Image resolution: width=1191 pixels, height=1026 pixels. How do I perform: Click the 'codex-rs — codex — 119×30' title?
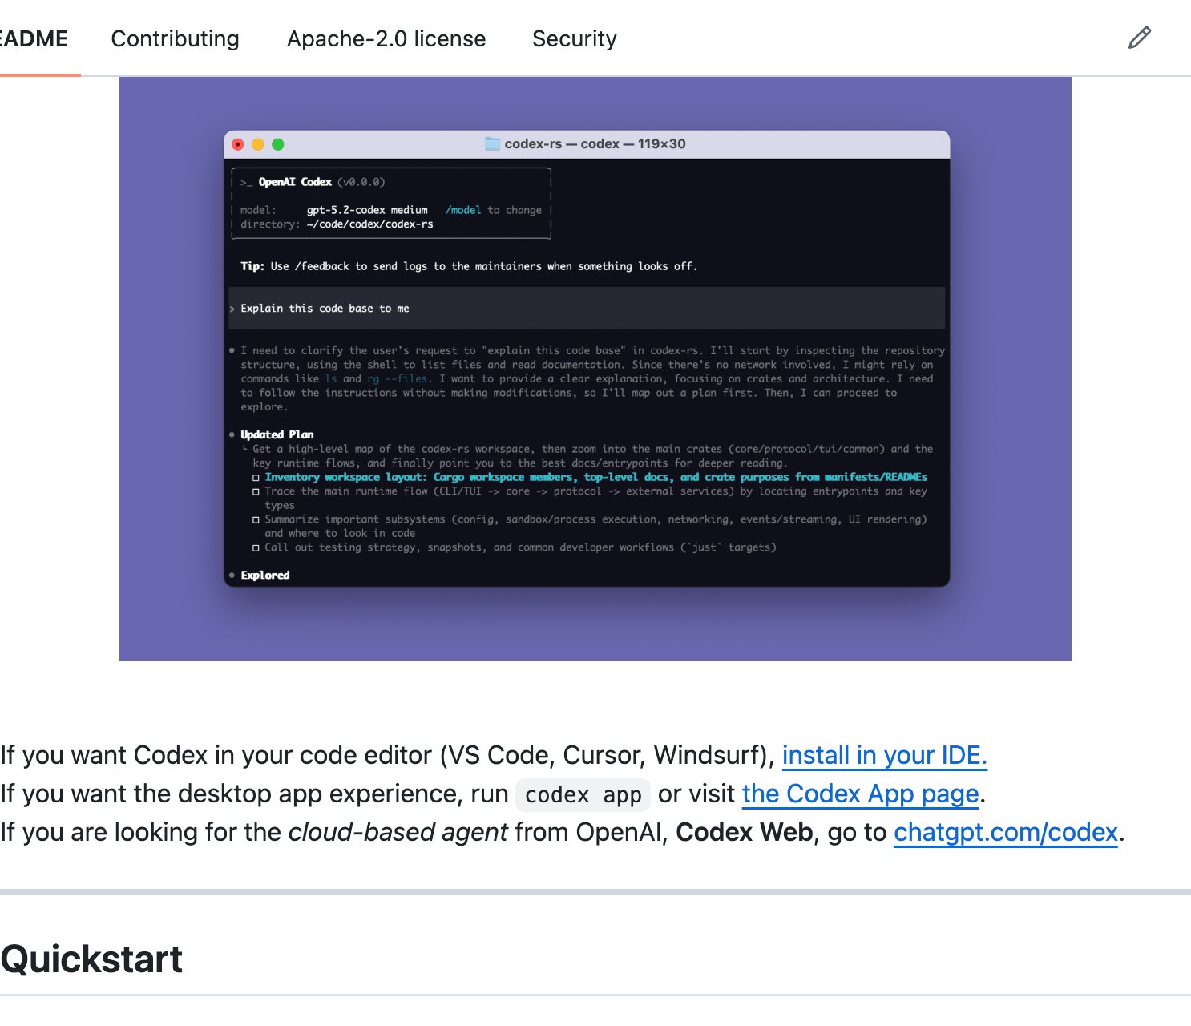coord(595,144)
